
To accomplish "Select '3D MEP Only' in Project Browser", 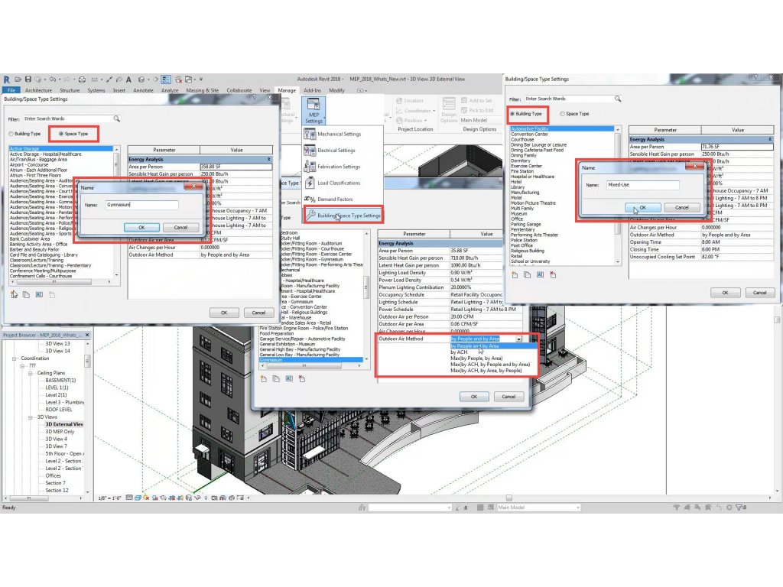I will (x=60, y=432).
